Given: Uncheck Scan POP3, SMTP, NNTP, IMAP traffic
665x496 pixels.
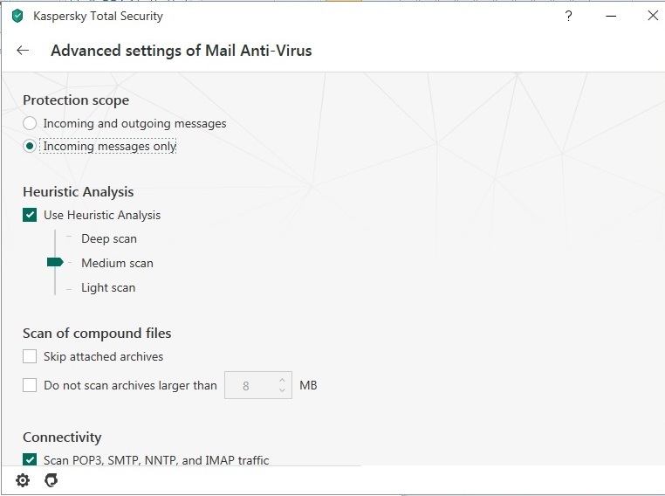Looking at the screenshot, I should pos(31,459).
